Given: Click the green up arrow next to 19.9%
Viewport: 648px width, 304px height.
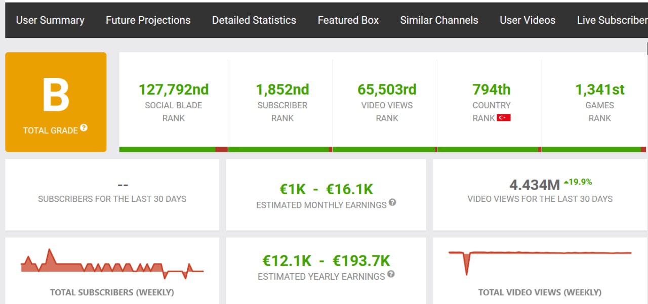Looking at the screenshot, I should 566,182.
